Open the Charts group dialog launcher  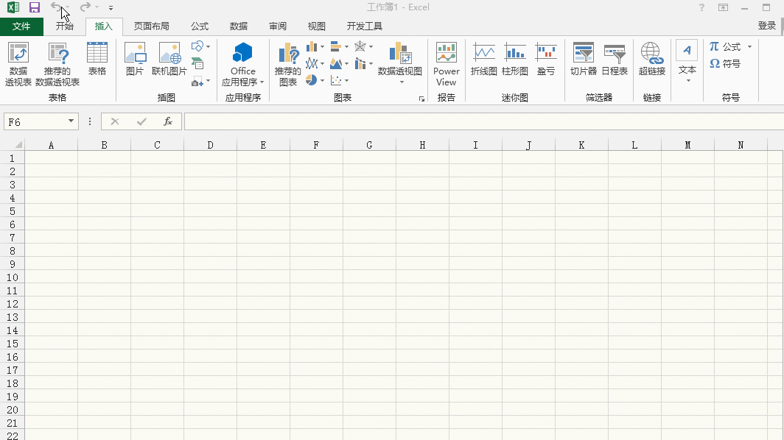[421, 99]
